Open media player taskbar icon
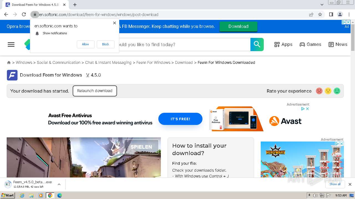Viewport: 355px width, 199px height. click(x=41, y=195)
